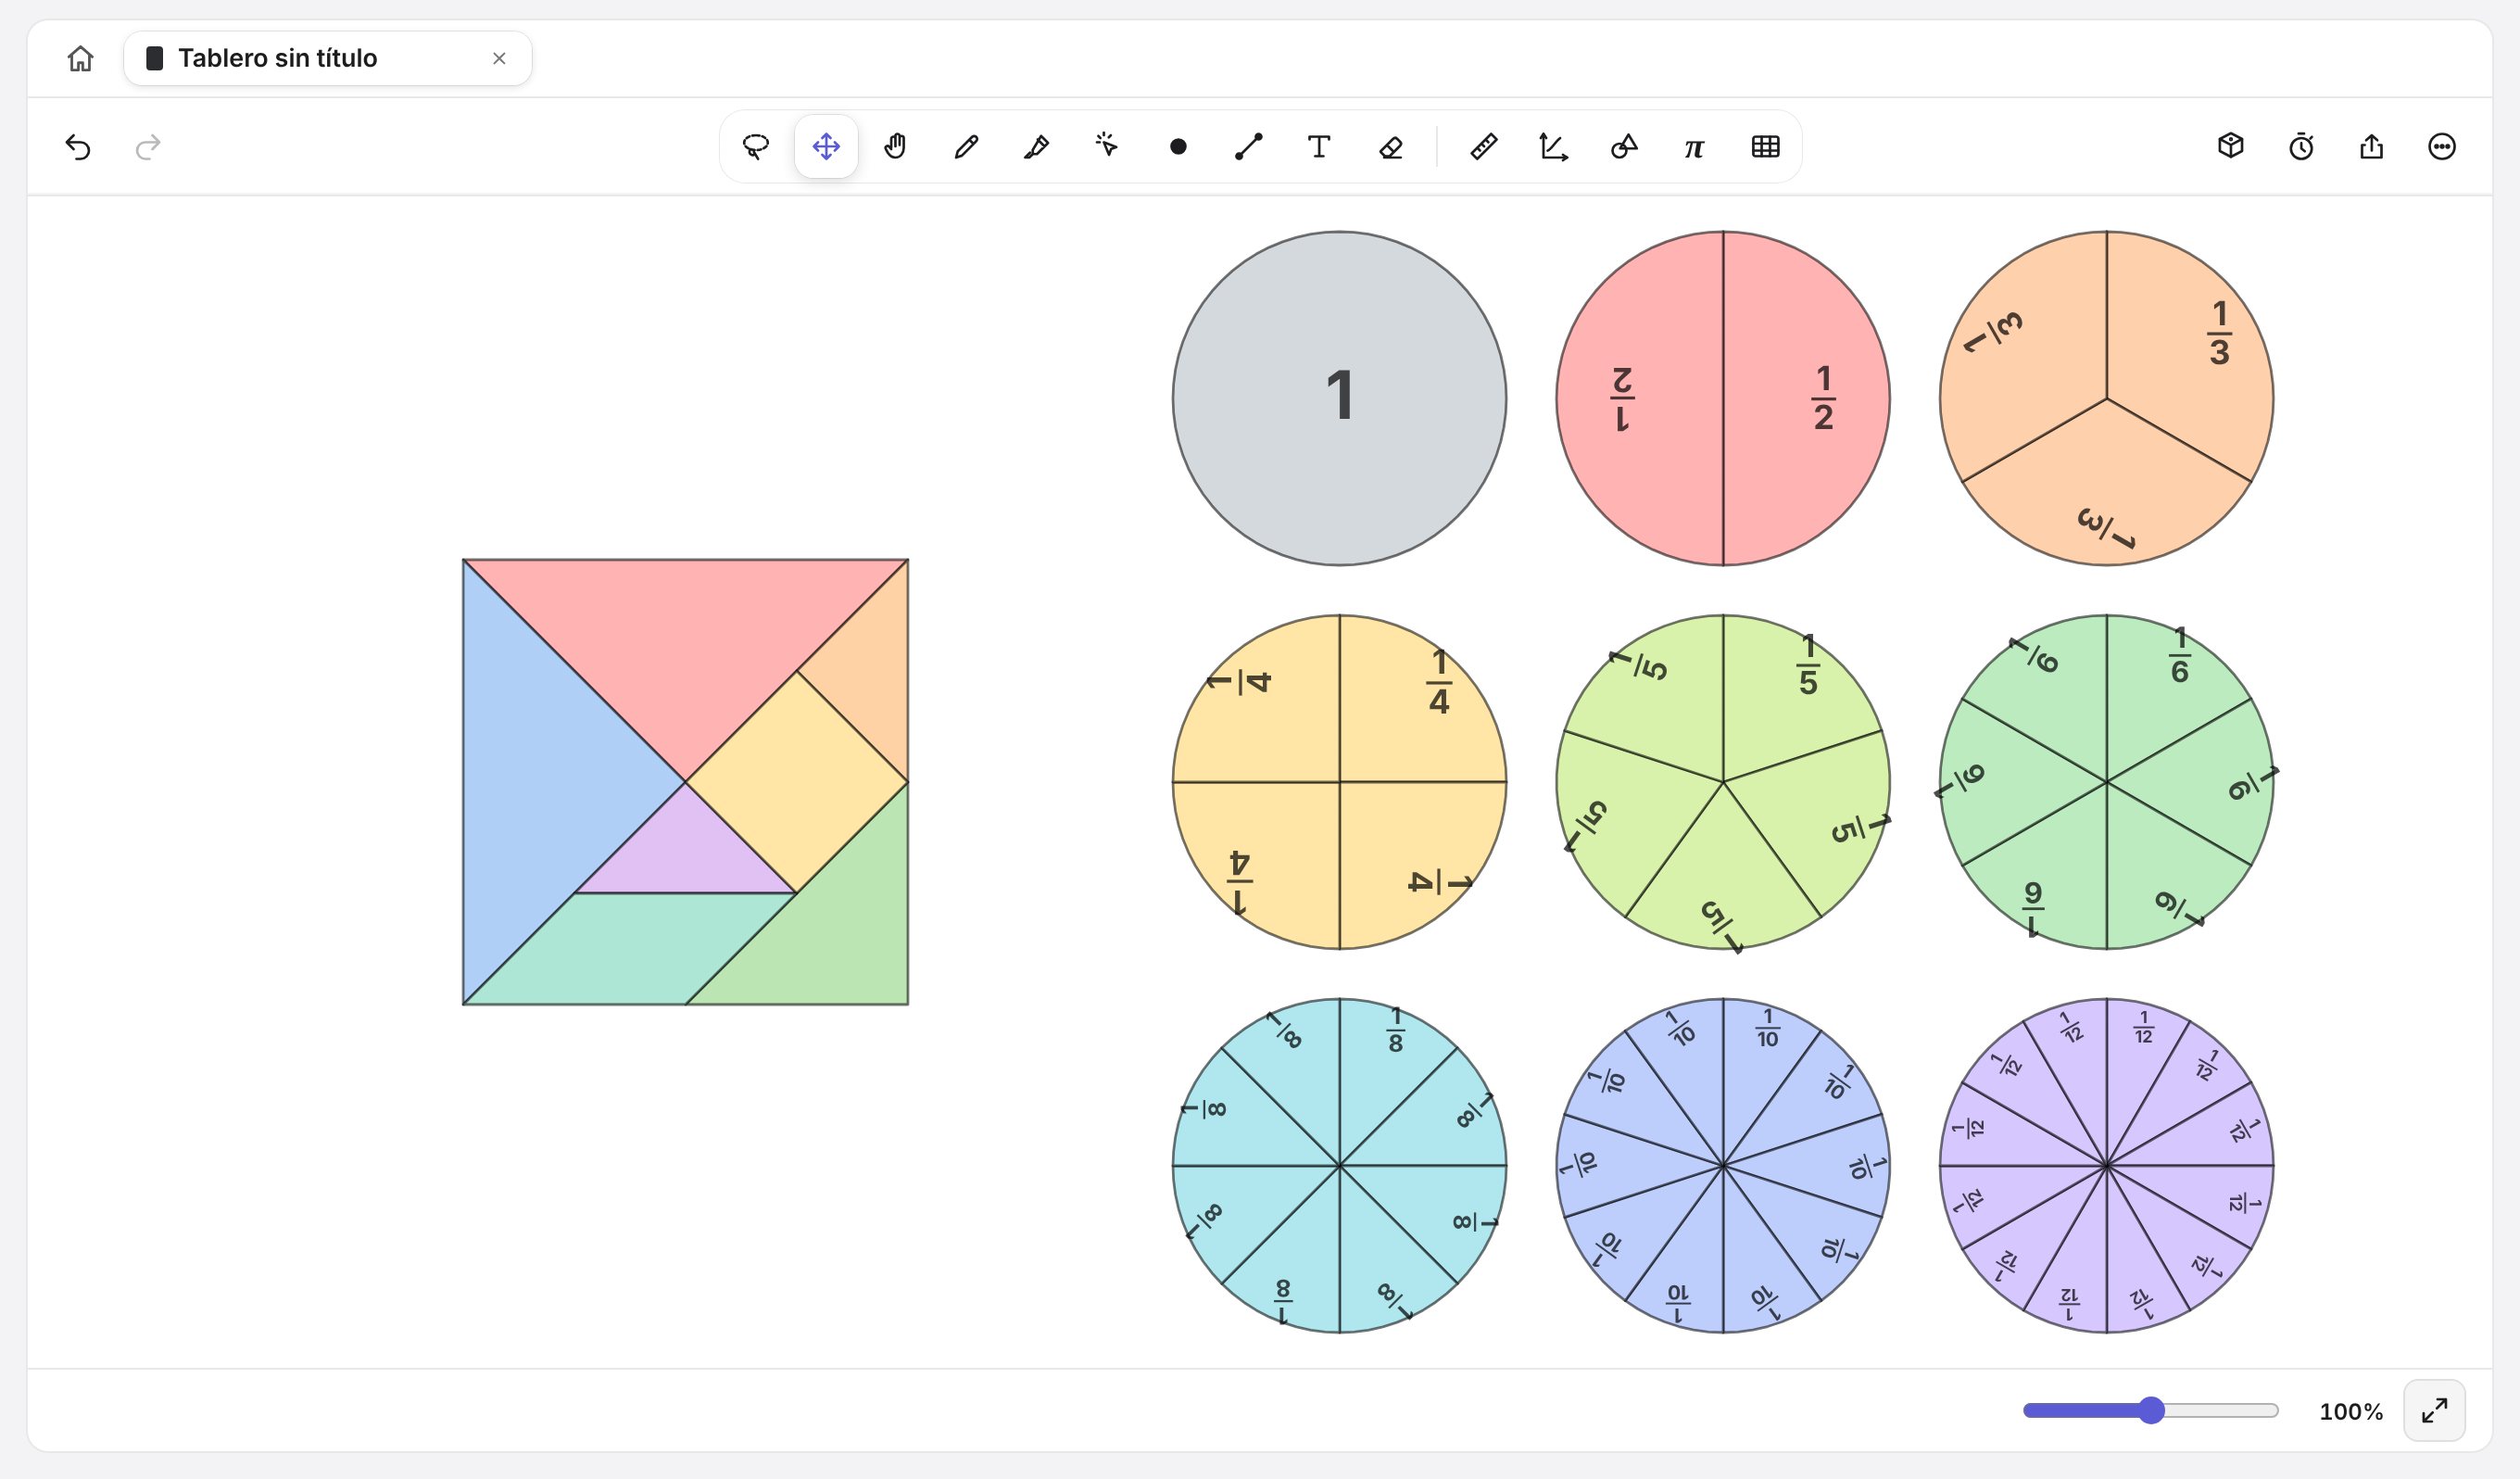Select the gray whole circle labeled 1
The height and width of the screenshot is (1479, 2520).
pos(1340,399)
